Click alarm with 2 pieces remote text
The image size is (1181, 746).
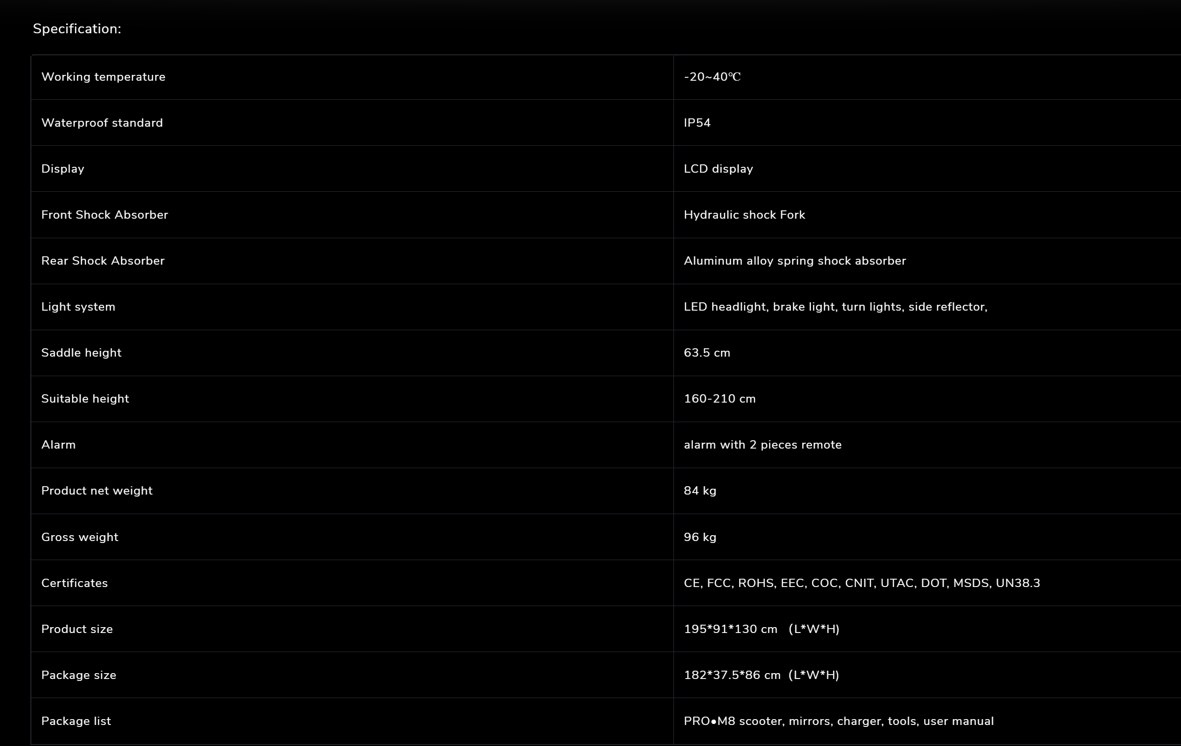762,445
